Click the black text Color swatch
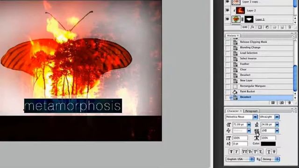Image resolution: width=299 pixels, height=168 pixels. [x=268, y=144]
